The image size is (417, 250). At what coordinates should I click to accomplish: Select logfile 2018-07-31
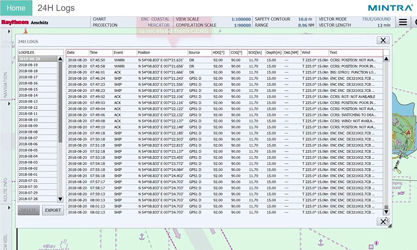(x=38, y=181)
